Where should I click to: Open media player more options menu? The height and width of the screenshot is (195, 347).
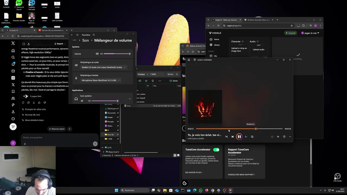tap(290, 137)
